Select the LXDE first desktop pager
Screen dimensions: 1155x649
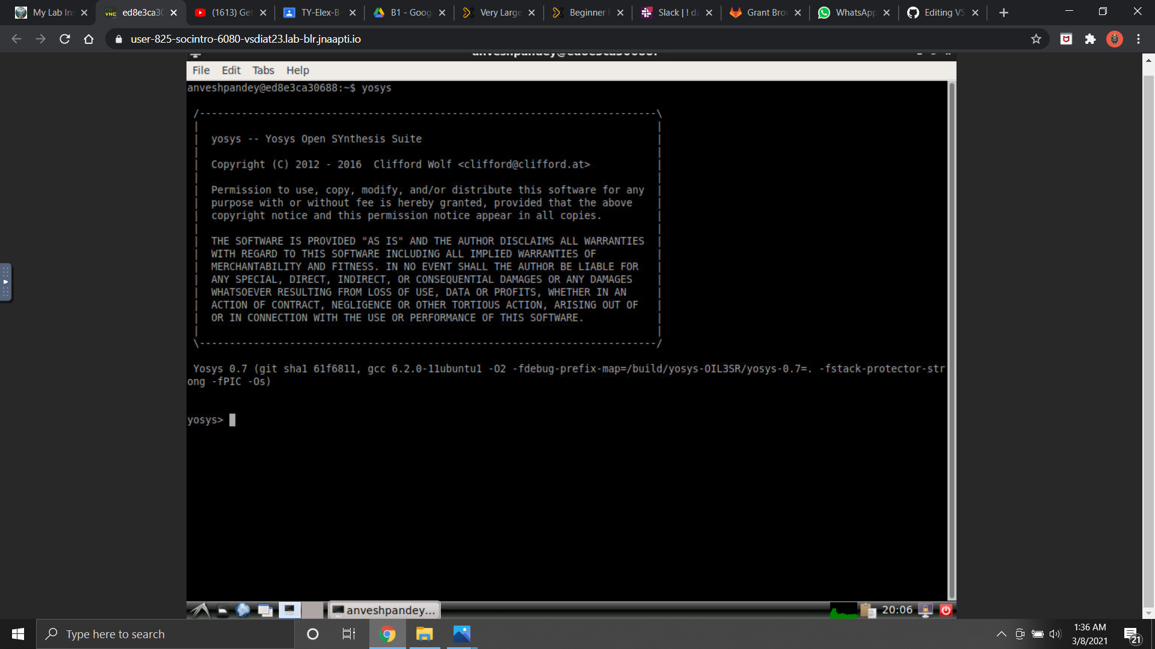(x=289, y=610)
